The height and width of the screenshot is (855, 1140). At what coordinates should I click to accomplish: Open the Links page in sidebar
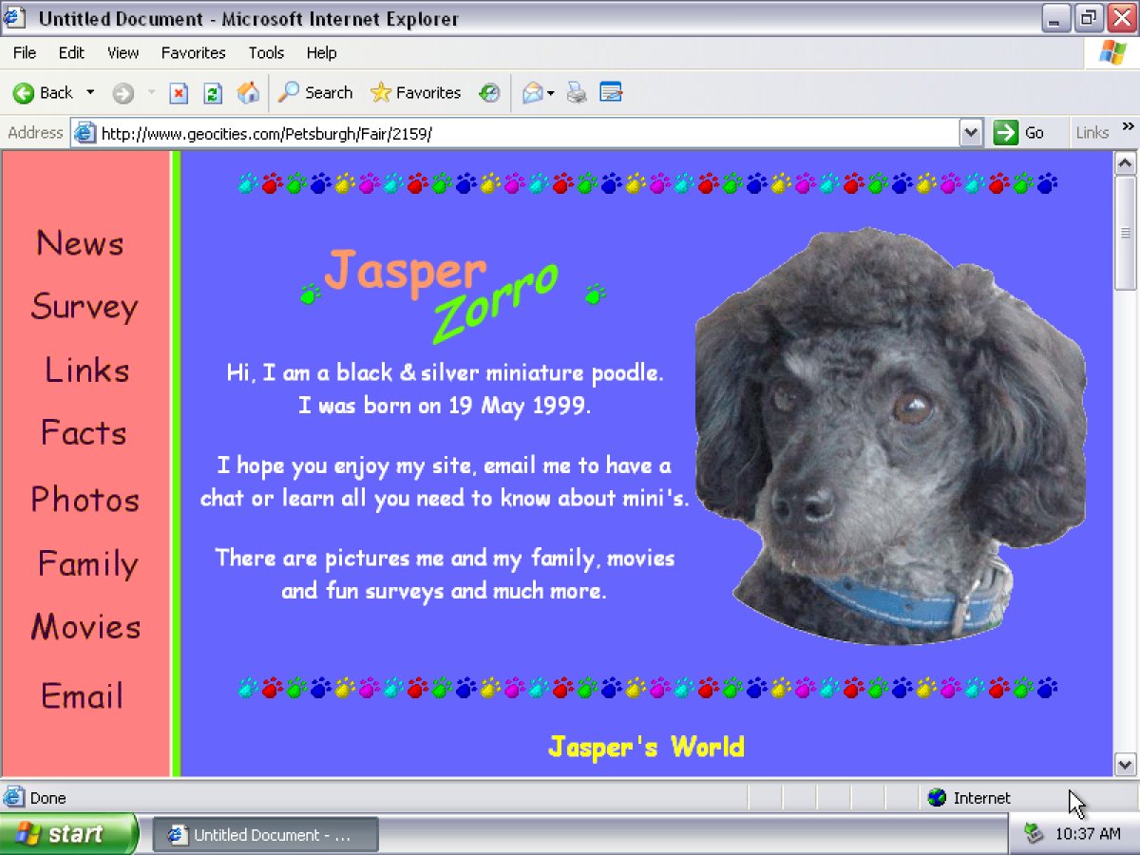coord(86,370)
